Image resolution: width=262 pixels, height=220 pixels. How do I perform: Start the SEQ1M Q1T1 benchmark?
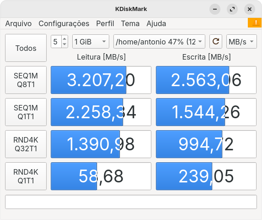click(x=26, y=112)
